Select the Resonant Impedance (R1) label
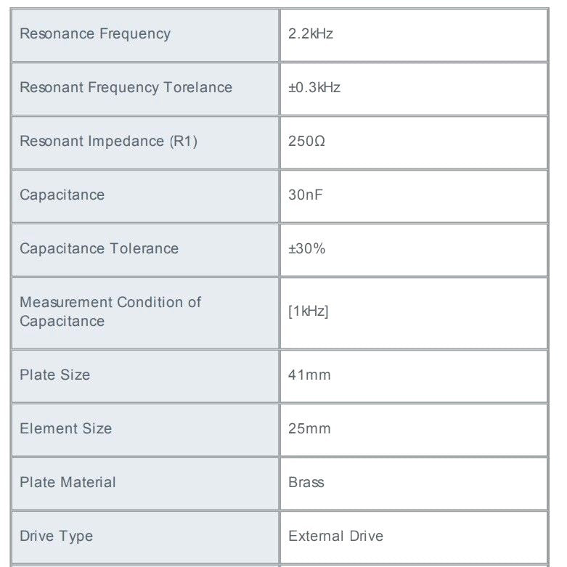This screenshot has width=567, height=567. pos(108,142)
